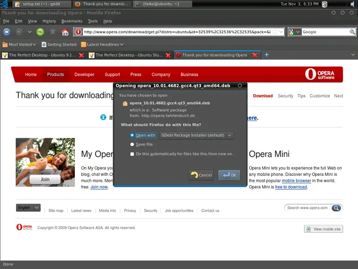
Task: Close the 'Perfect Desktop - Ubuntu Stu...' tab
Action: point(168,55)
